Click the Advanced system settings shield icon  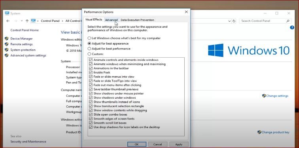[x=7, y=55]
